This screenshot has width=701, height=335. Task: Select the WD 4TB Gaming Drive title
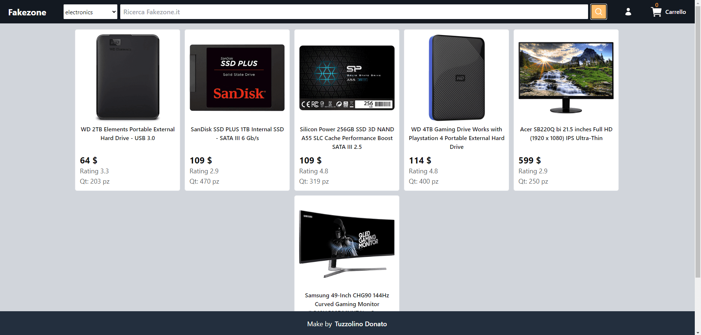click(456, 138)
